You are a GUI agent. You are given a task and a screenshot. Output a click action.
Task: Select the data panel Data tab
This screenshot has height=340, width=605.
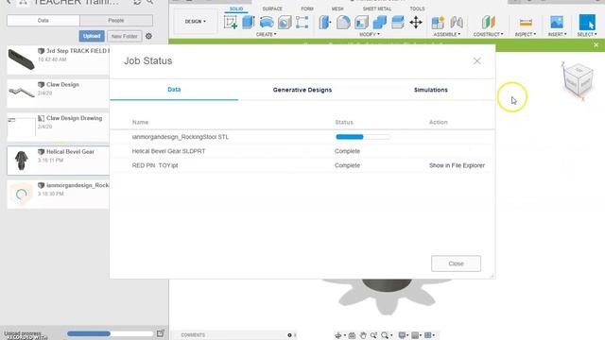pyautogui.click(x=43, y=21)
